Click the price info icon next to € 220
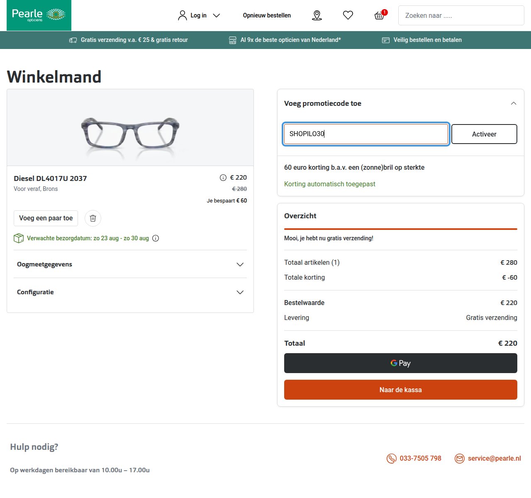 pyautogui.click(x=223, y=178)
